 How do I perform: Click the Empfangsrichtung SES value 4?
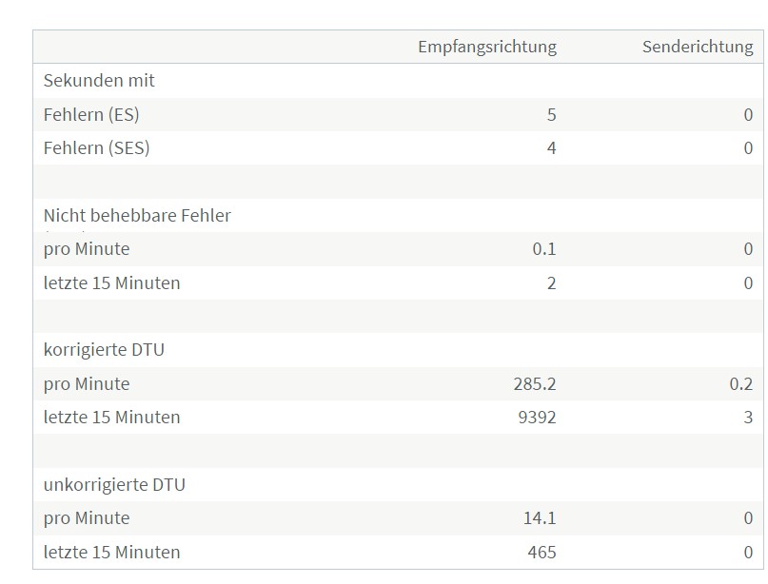pyautogui.click(x=552, y=147)
